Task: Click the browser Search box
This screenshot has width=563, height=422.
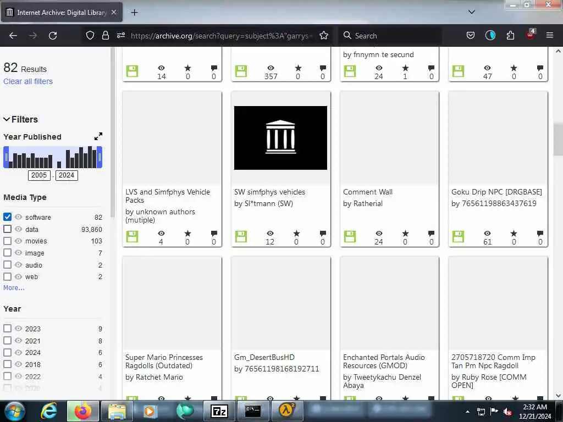Action: [x=391, y=36]
